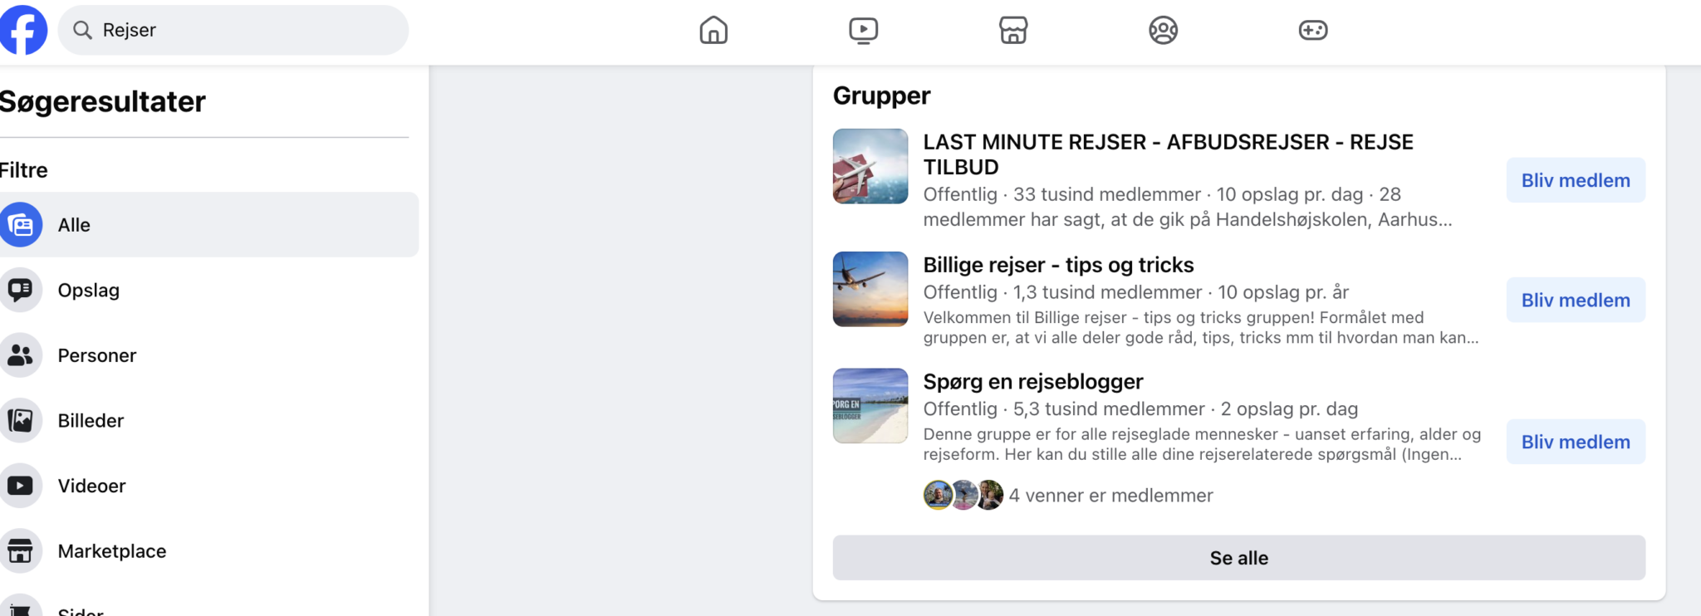1701x616 pixels.
Task: Open Watch via the video icon
Action: point(863,29)
